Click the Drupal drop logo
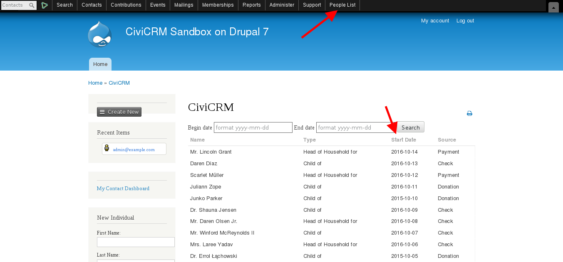The width and height of the screenshot is (563, 262). [100, 34]
